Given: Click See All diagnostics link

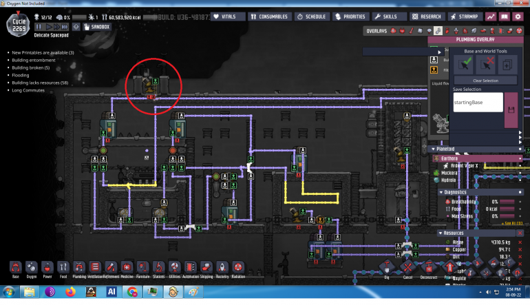Looking at the screenshot, I should coord(511,224).
